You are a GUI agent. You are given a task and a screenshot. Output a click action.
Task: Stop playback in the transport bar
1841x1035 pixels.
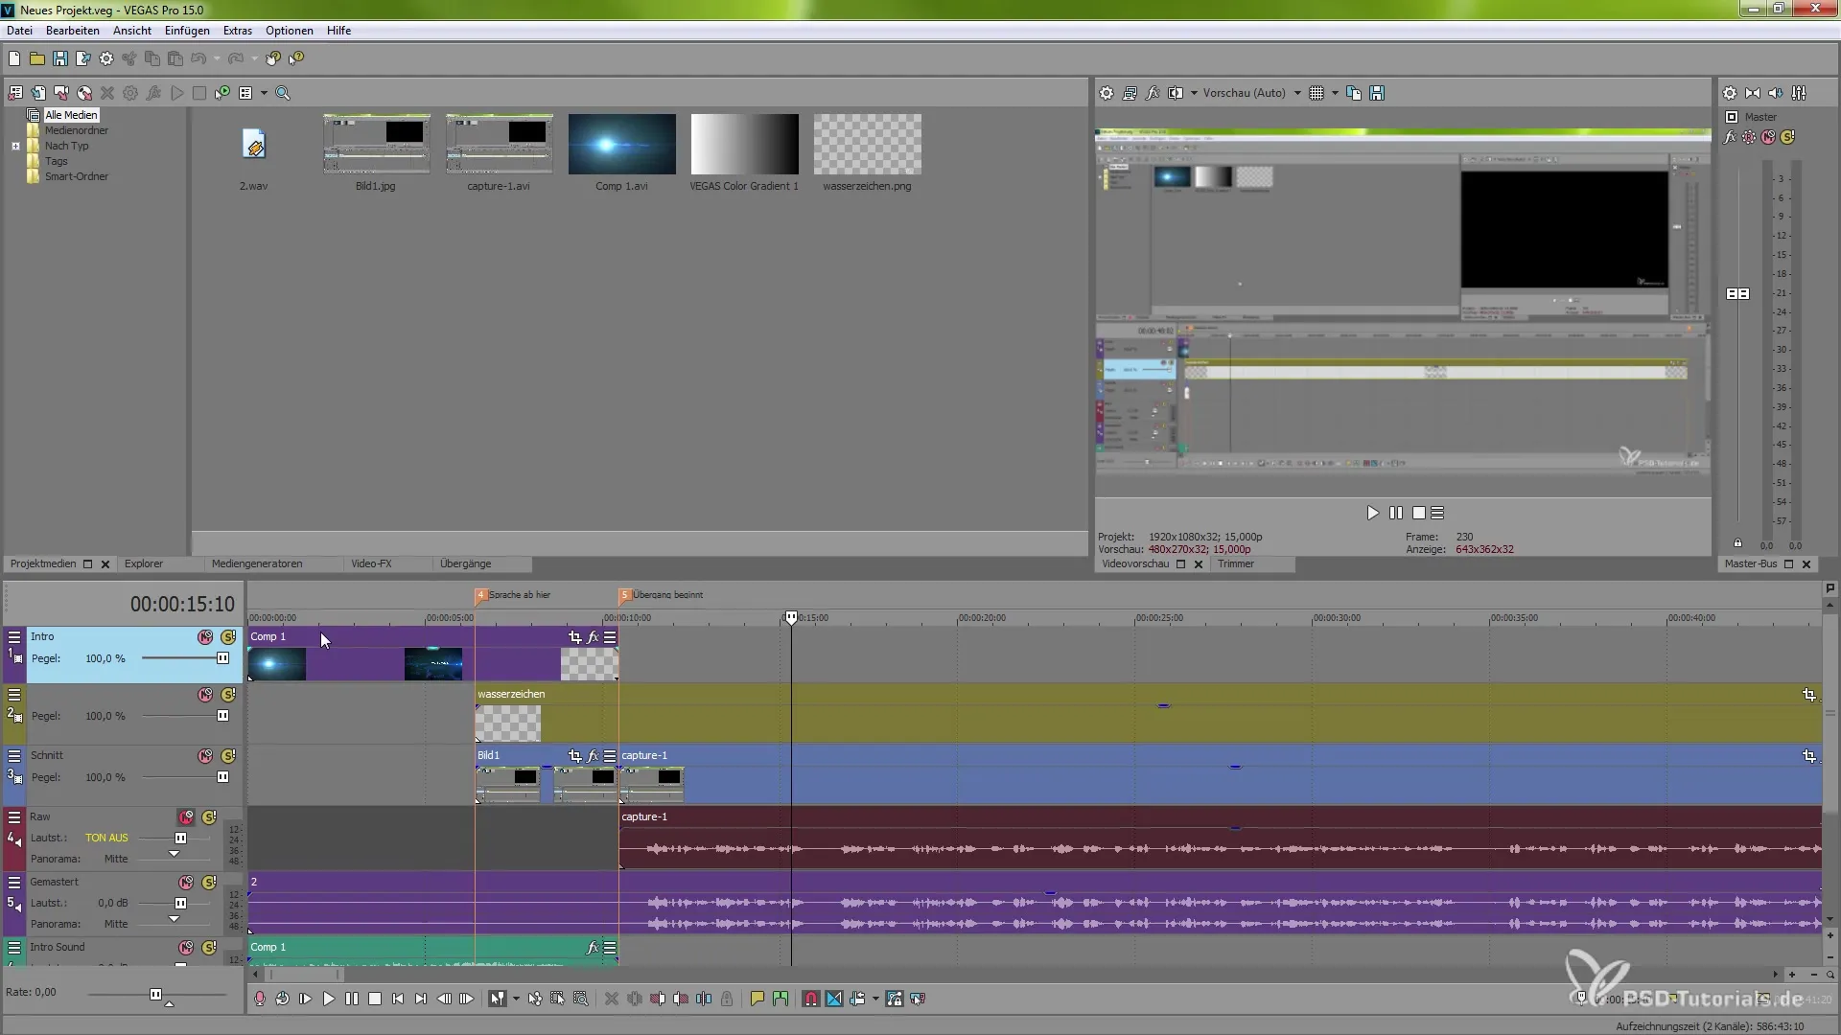pyautogui.click(x=375, y=999)
